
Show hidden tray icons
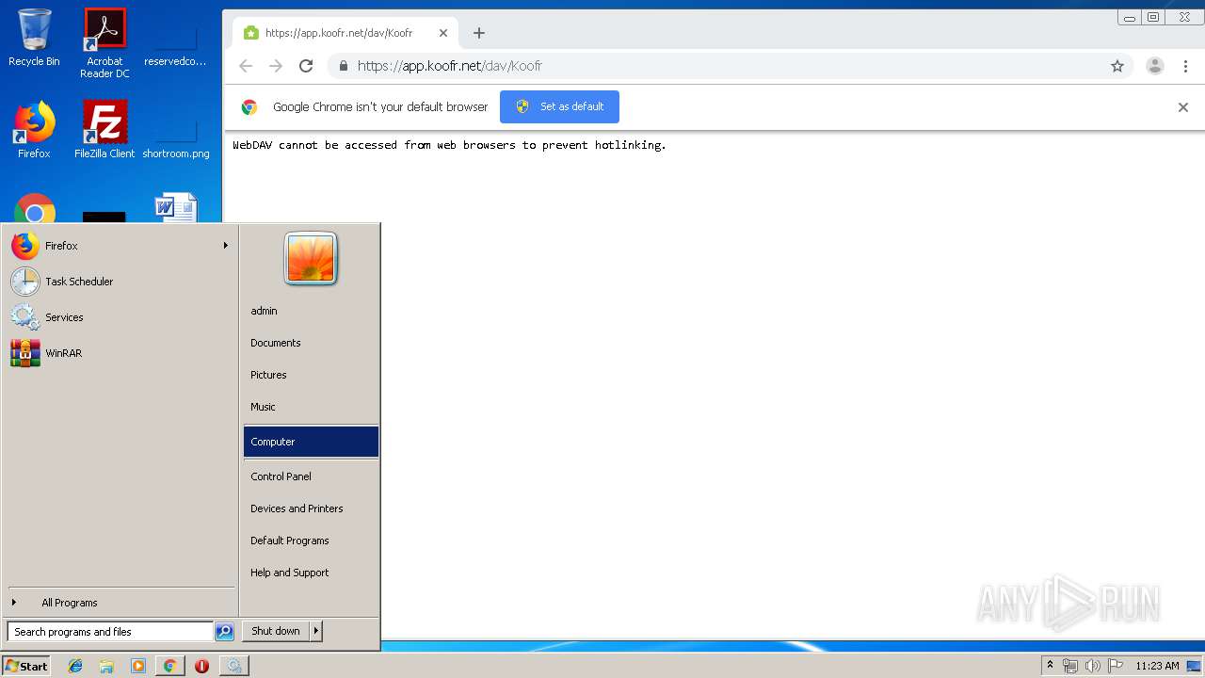pyautogui.click(x=1051, y=666)
